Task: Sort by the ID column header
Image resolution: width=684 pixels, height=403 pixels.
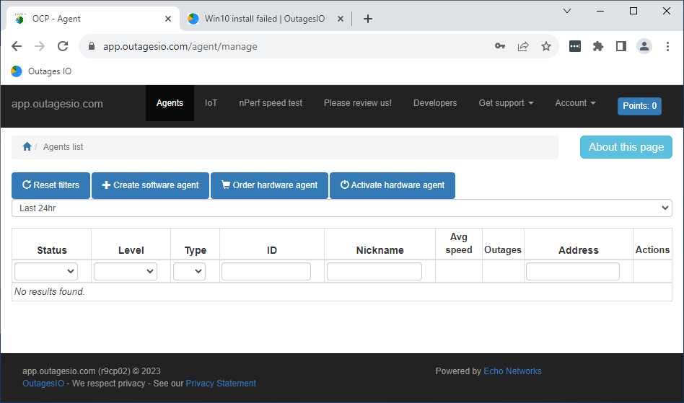Action: pos(272,250)
